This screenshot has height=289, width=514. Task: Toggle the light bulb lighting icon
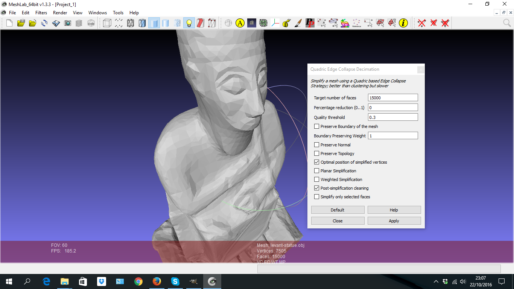tap(189, 23)
